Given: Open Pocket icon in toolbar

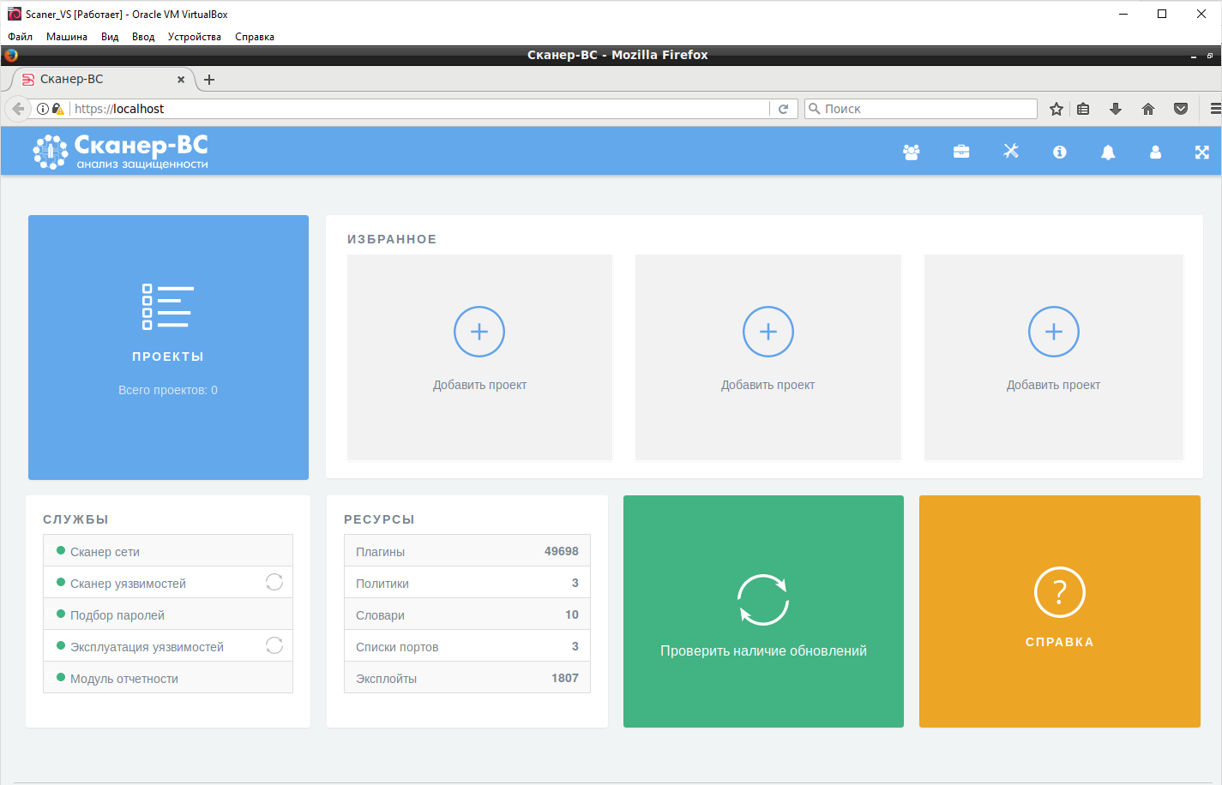Looking at the screenshot, I should (x=1181, y=109).
